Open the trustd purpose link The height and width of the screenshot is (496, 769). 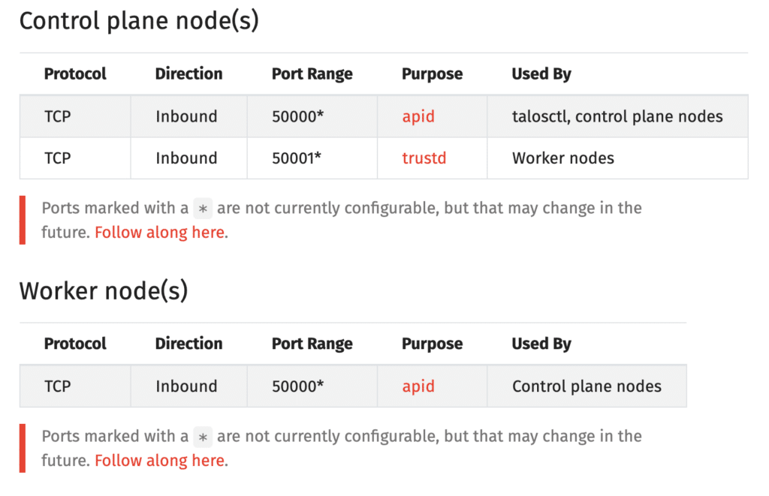click(x=424, y=158)
